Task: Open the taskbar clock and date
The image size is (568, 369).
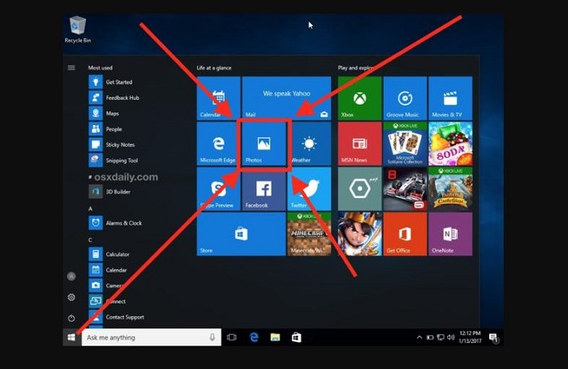Action: click(470, 337)
